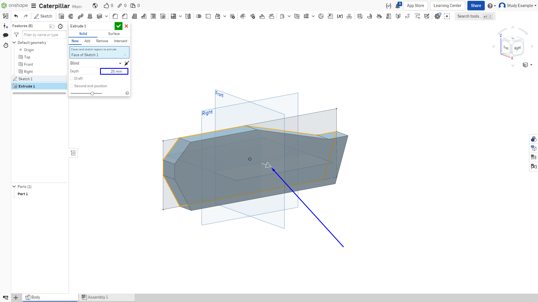Open the Body tab
The width and height of the screenshot is (538, 302).
click(x=50, y=297)
